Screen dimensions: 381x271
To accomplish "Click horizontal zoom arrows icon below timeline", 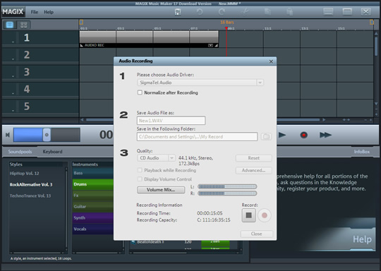I will click(x=346, y=120).
